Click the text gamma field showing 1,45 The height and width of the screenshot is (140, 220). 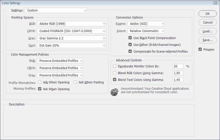pyautogui.click(x=178, y=80)
